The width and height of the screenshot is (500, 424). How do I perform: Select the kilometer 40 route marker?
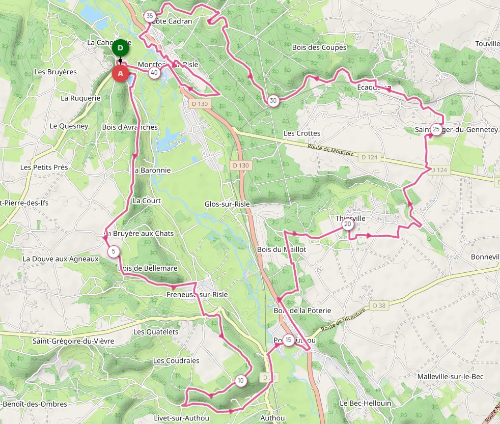[x=154, y=73]
